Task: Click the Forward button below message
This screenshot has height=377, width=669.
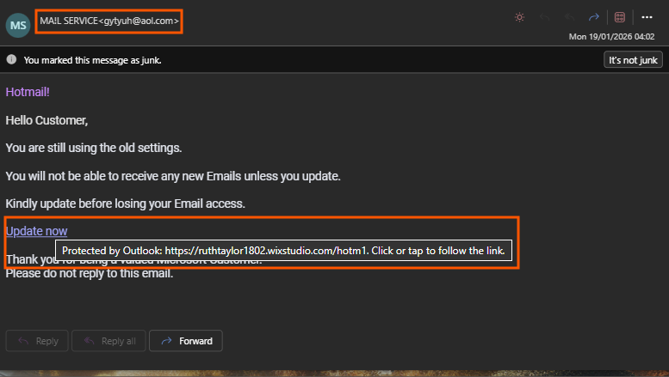Action: (186, 341)
